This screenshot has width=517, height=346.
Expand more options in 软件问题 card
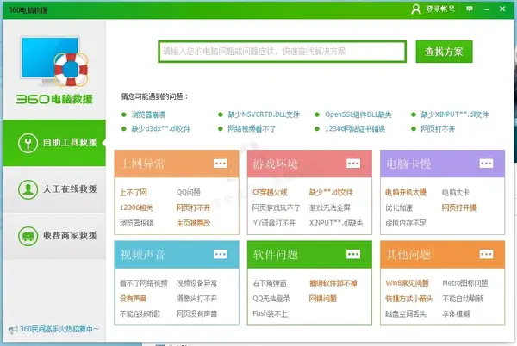click(x=353, y=254)
